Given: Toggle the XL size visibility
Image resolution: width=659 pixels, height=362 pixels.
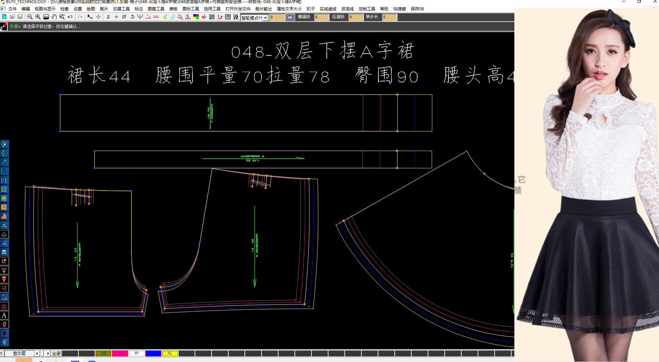Looking at the screenshot, I should point(170,353).
